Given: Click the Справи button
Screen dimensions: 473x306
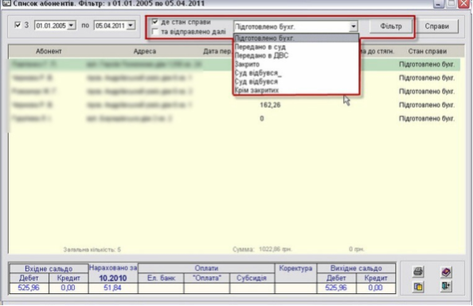Looking at the screenshot, I should [437, 26].
